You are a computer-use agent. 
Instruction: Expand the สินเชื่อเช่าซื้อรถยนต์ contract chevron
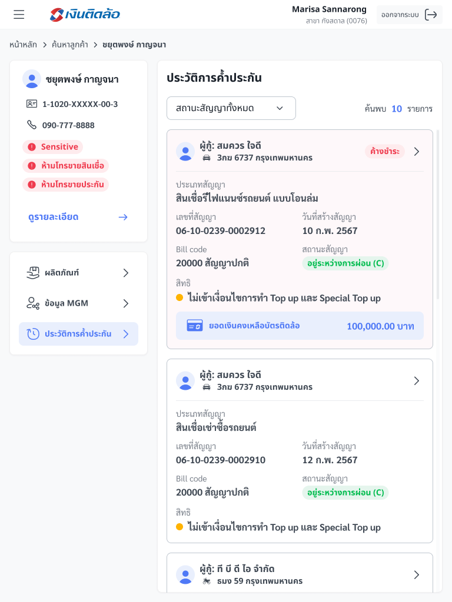pos(417,381)
